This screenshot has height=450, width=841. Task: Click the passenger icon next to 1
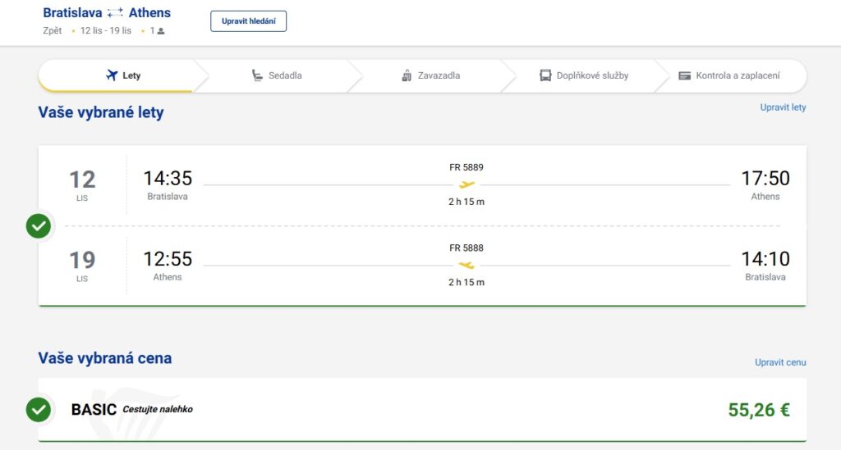pos(161,31)
